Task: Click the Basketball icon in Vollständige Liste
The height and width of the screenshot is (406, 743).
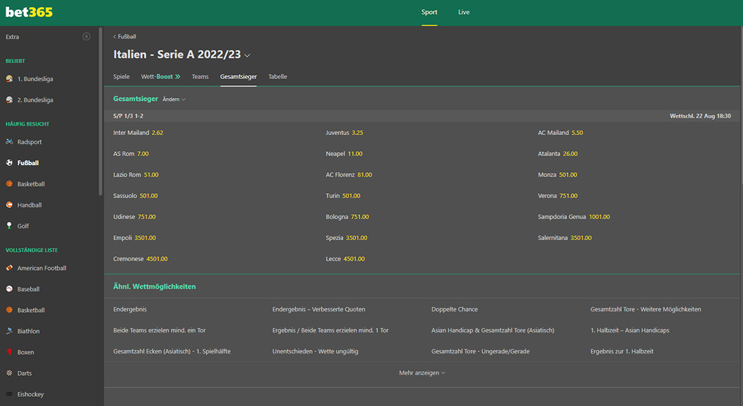Action: (10, 310)
